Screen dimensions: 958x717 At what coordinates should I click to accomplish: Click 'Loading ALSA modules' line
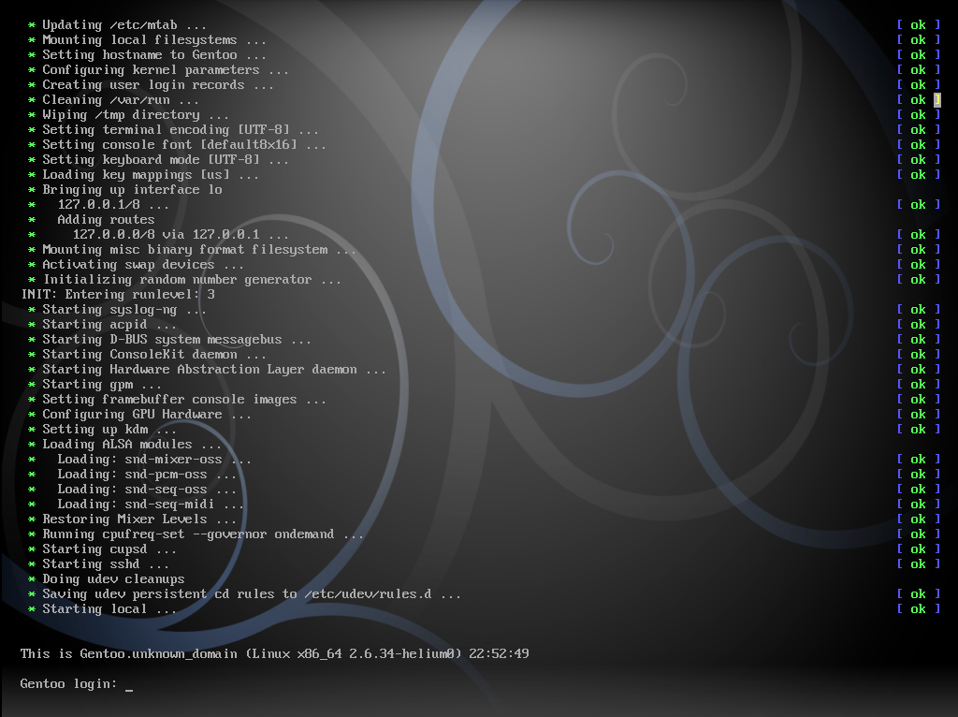tap(131, 445)
